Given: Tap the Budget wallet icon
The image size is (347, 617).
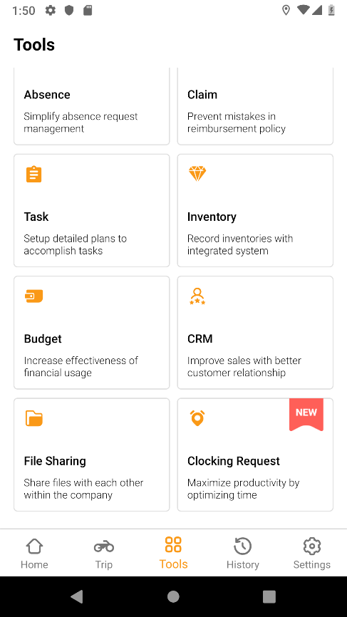Looking at the screenshot, I should 33,296.
